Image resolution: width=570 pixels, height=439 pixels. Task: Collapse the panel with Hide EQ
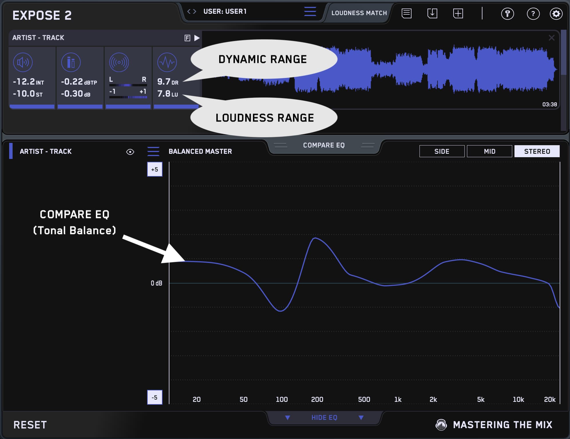[324, 418]
